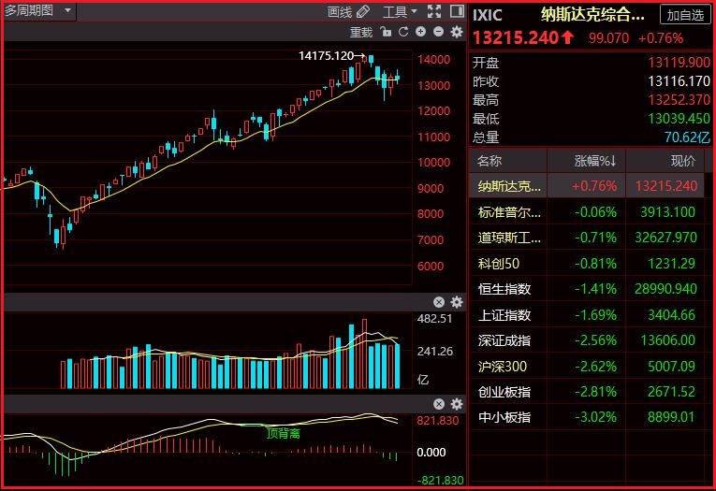The image size is (716, 491).
Task: Click the 开盘 value 13119.900
Action: 679,62
